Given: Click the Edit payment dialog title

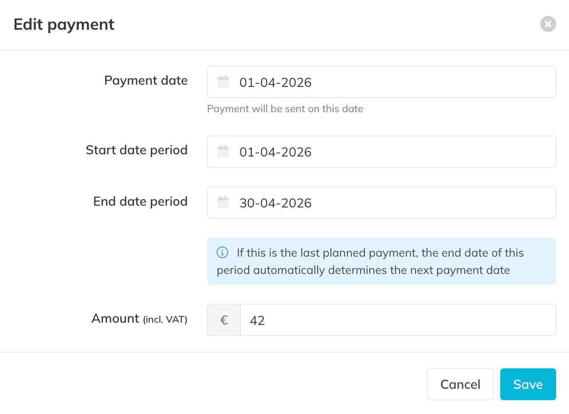Looking at the screenshot, I should 64,24.
